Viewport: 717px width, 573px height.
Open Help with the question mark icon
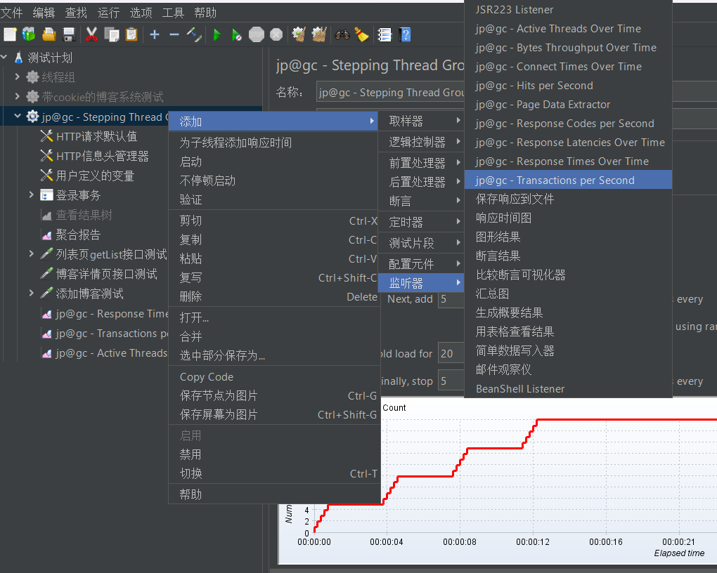405,34
